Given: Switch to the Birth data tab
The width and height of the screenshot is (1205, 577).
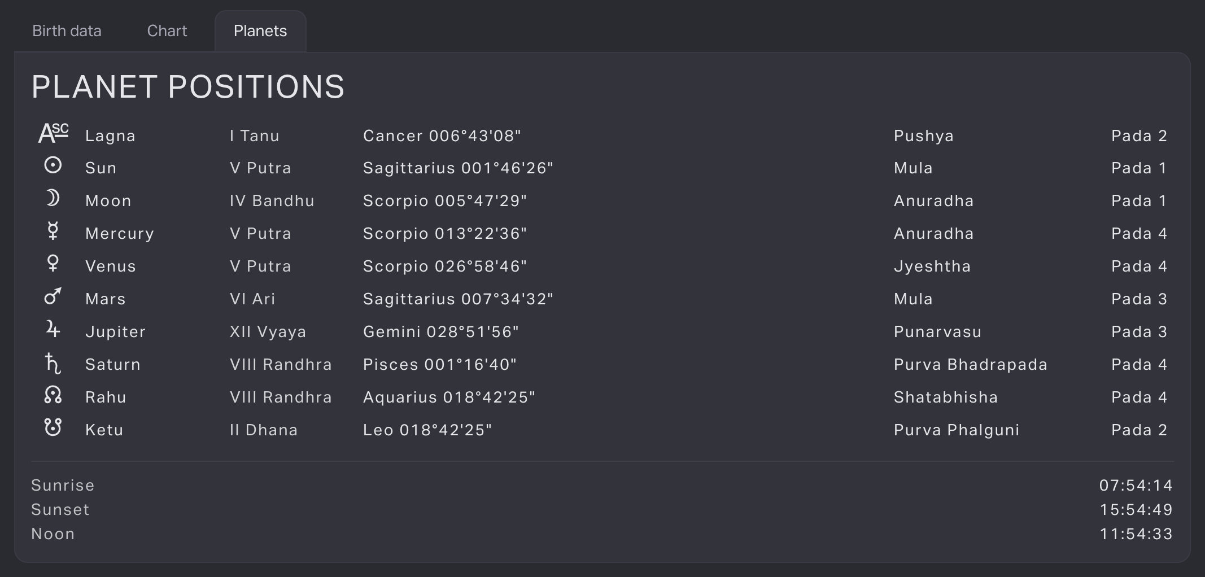Looking at the screenshot, I should (x=67, y=31).
